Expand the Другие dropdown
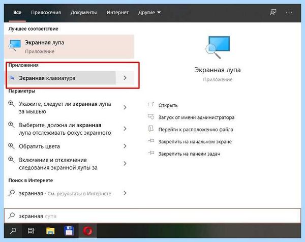The width and height of the screenshot is (305, 242). [x=149, y=12]
